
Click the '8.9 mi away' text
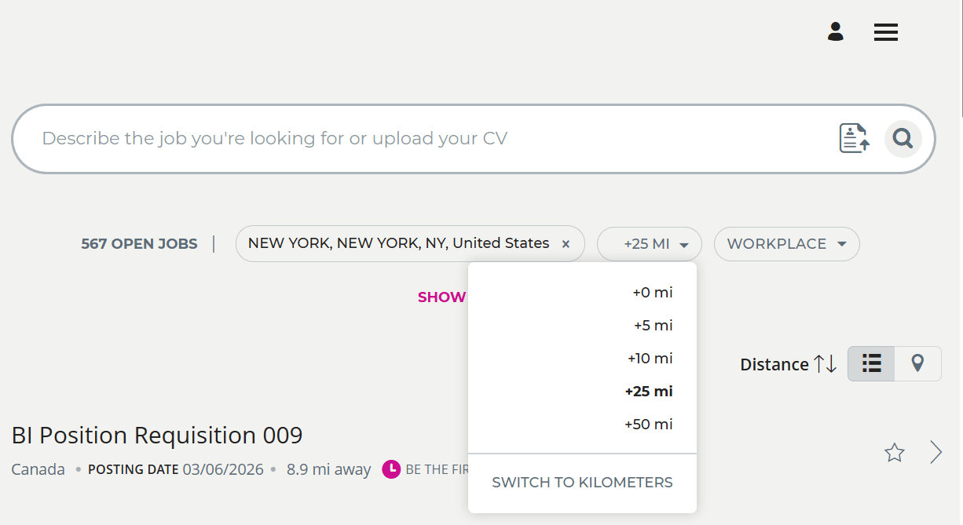tap(328, 469)
